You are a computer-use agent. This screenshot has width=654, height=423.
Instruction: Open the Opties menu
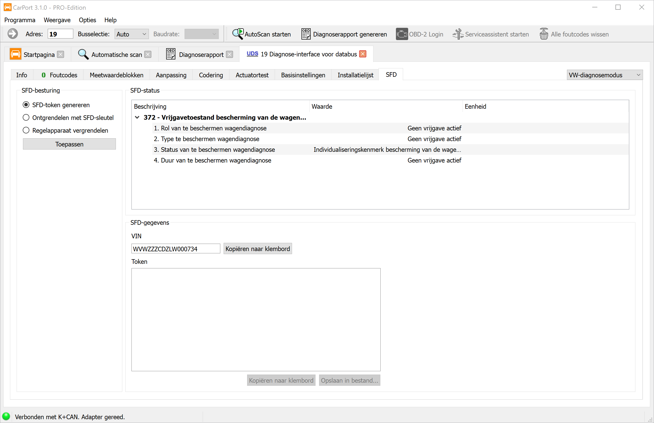coord(87,20)
